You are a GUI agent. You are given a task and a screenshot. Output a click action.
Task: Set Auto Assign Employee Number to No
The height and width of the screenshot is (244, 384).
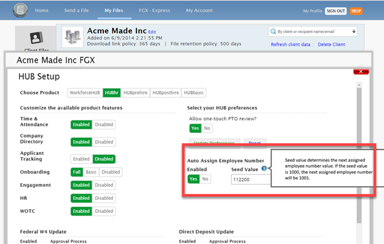point(206,179)
